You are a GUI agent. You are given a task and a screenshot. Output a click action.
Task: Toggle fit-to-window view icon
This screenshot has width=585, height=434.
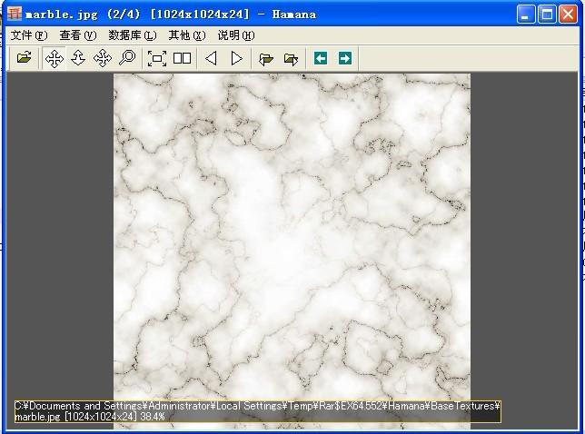[x=157, y=58]
